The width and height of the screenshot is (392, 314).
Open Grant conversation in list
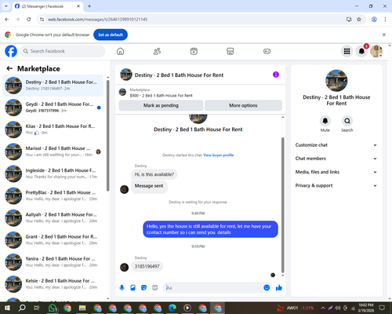pyautogui.click(x=53, y=240)
